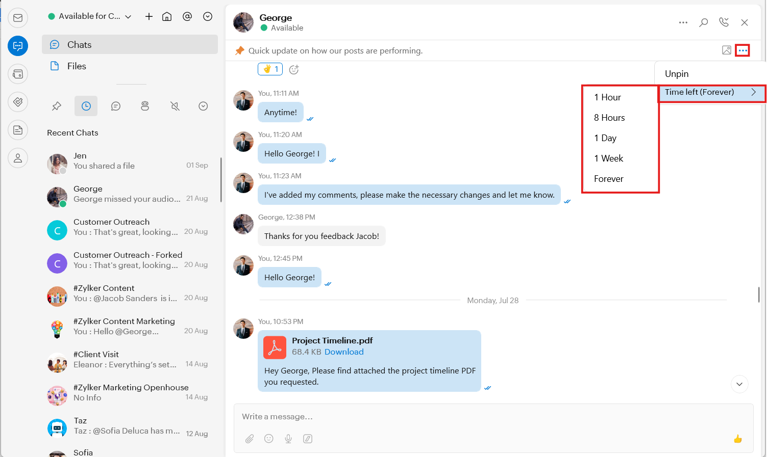Select the chat module icon in sidebar
Screen dimensions: 767x457
(18, 46)
